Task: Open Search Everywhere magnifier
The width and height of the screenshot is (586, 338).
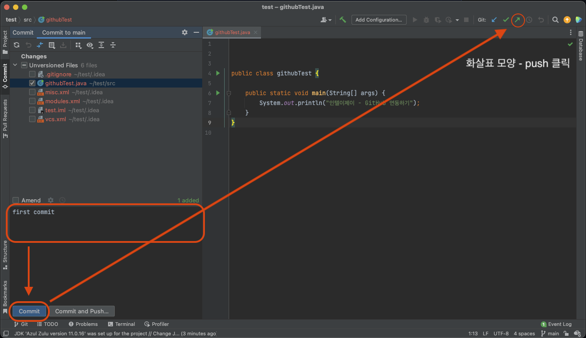Action: (x=556, y=20)
